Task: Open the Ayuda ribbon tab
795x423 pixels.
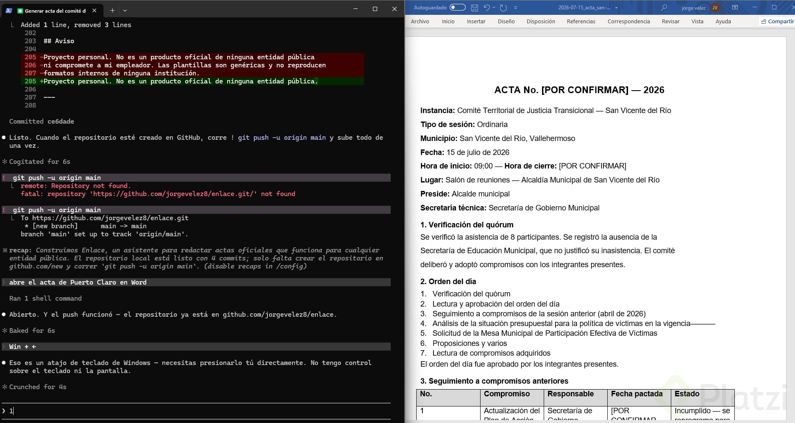Action: point(723,21)
